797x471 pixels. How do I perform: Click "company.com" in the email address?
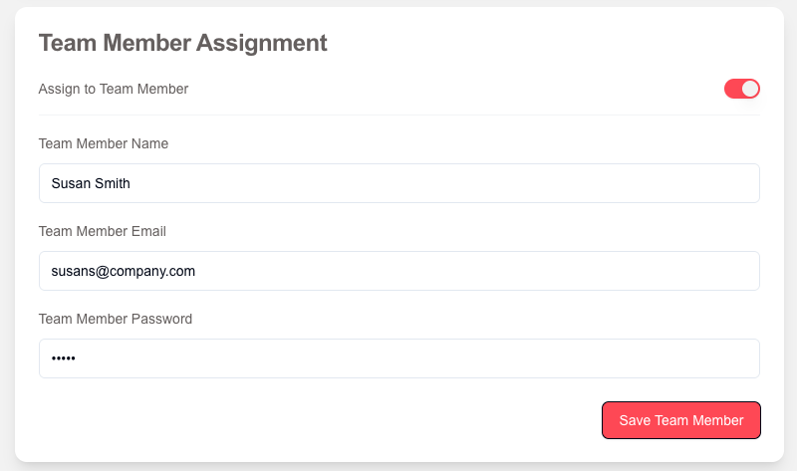tap(151, 271)
